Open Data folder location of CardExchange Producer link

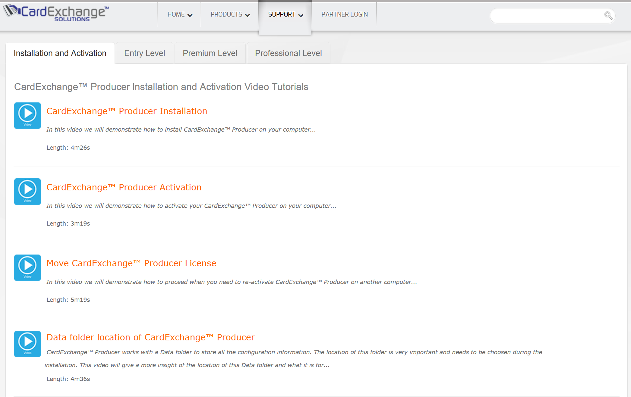tap(150, 337)
